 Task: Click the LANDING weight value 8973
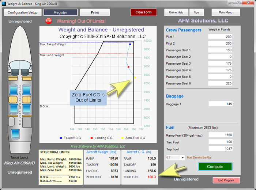114,171
